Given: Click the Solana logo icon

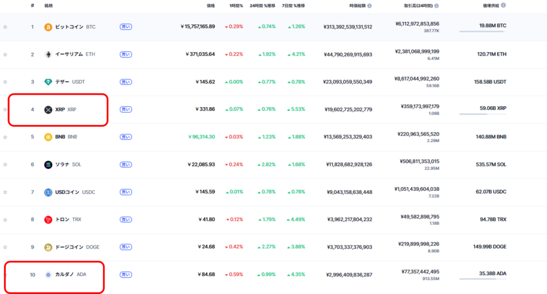Looking at the screenshot, I should [48, 164].
